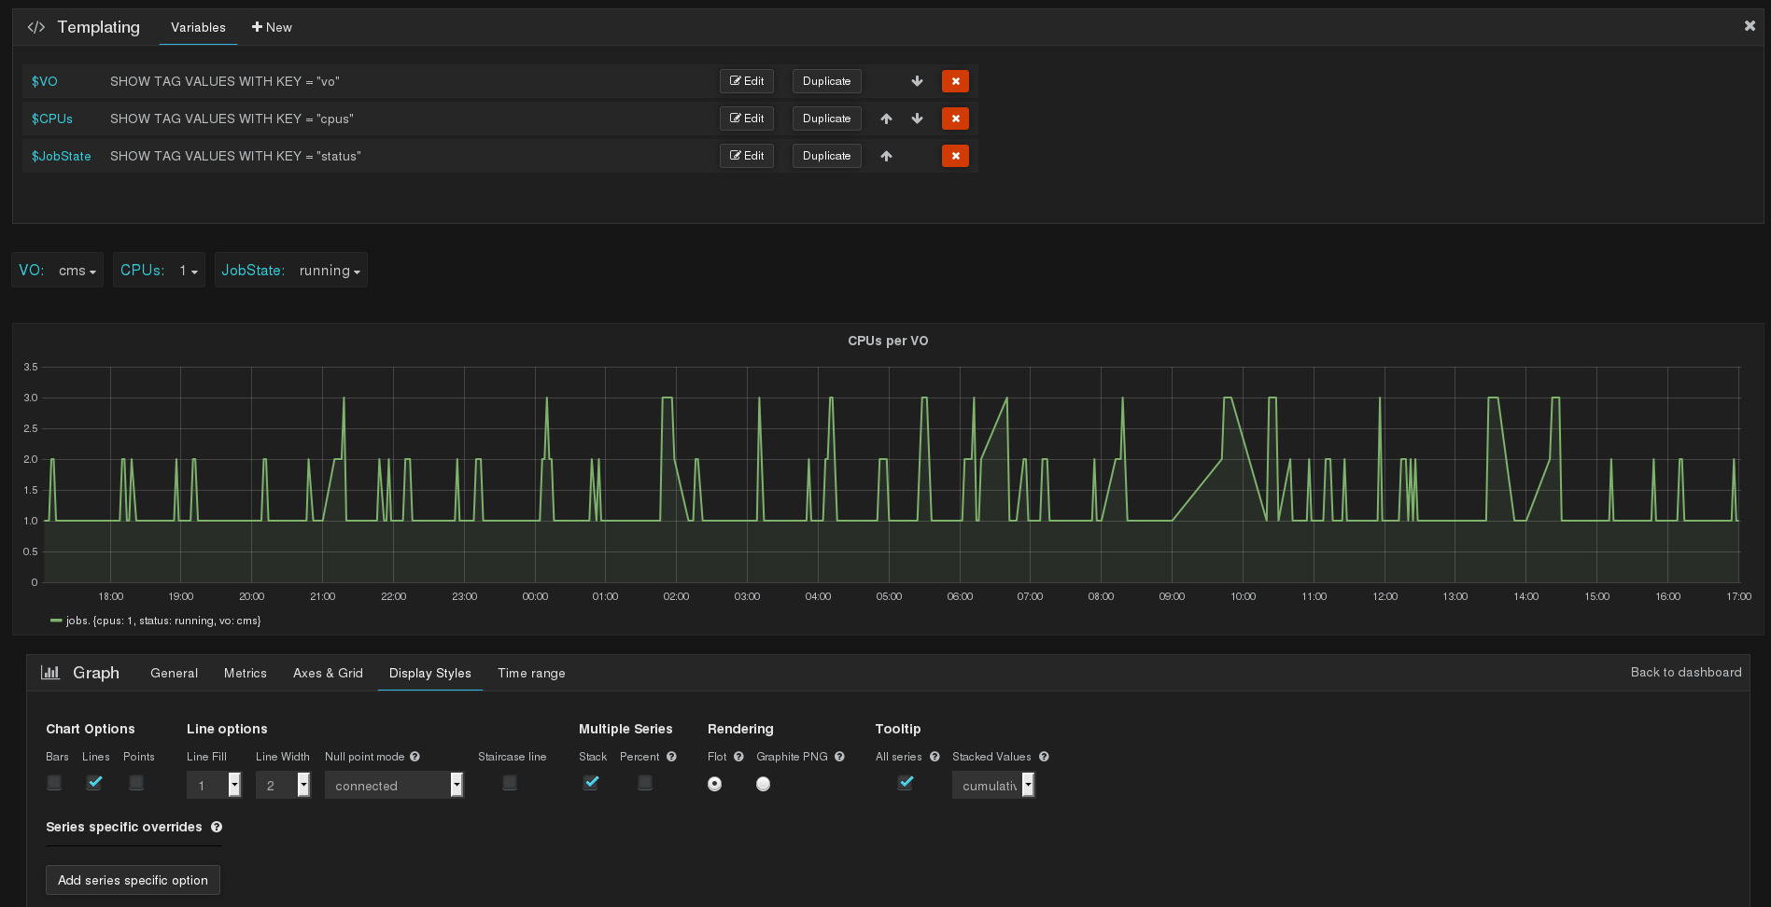This screenshot has width=1771, height=907.
Task: Click the green series color in the legend
Action: pyautogui.click(x=56, y=620)
